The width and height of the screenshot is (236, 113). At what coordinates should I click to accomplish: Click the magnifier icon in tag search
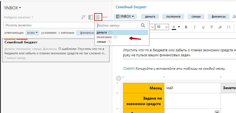pos(143,25)
